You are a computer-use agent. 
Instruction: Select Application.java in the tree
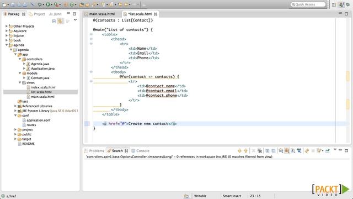42,69
